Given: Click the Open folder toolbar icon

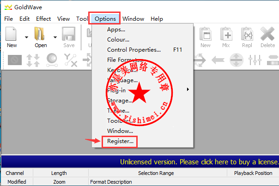Looking at the screenshot, I should (40, 34).
